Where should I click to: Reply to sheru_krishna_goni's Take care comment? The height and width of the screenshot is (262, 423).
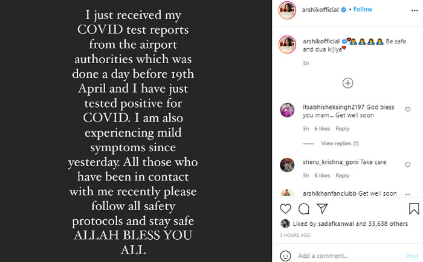point(342,176)
